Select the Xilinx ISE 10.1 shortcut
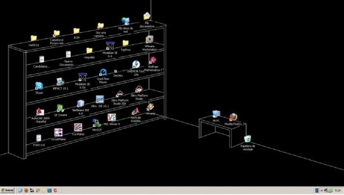This screenshot has width=344, height=195. point(100,99)
